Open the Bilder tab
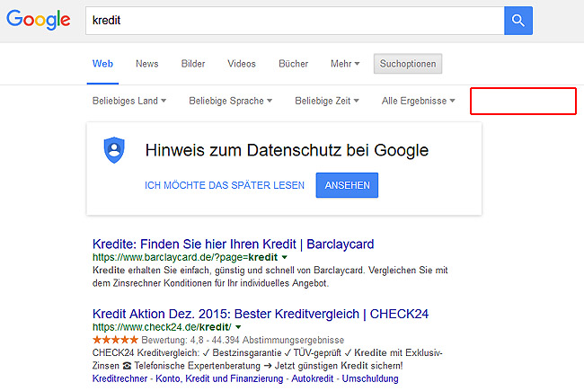The image size is (584, 391). 193,64
